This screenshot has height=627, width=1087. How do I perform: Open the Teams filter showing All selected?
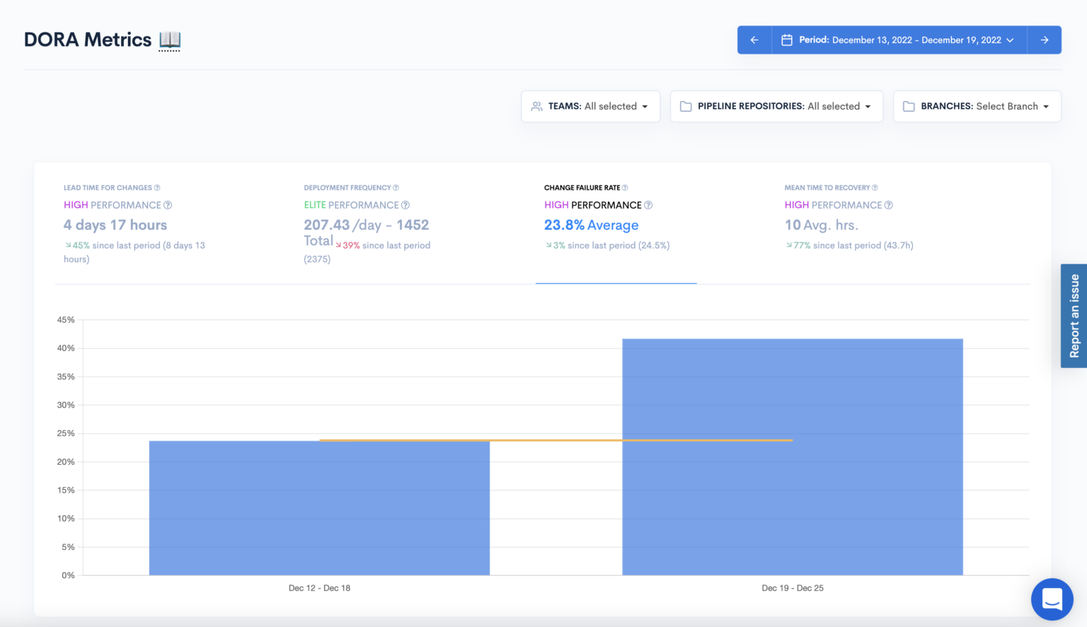pyautogui.click(x=590, y=105)
